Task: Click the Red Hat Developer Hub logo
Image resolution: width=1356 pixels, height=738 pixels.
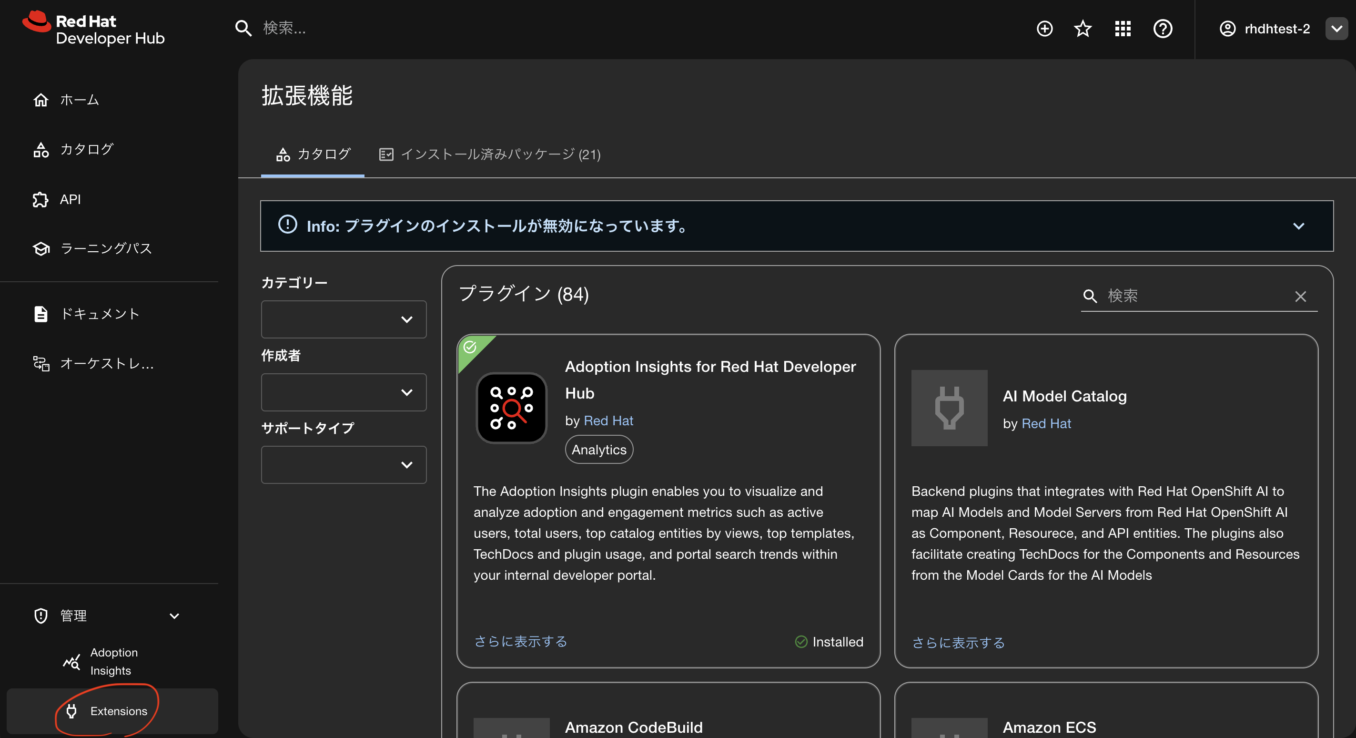Action: (x=94, y=29)
